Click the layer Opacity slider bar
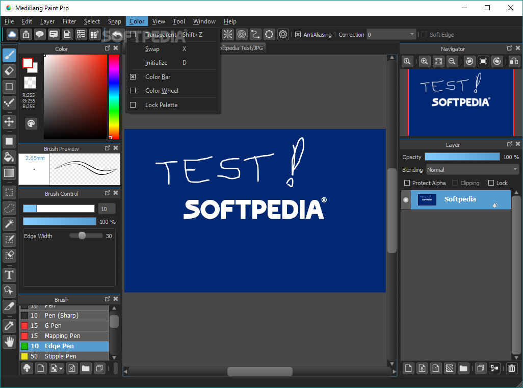This screenshot has height=388, width=523. click(462, 157)
